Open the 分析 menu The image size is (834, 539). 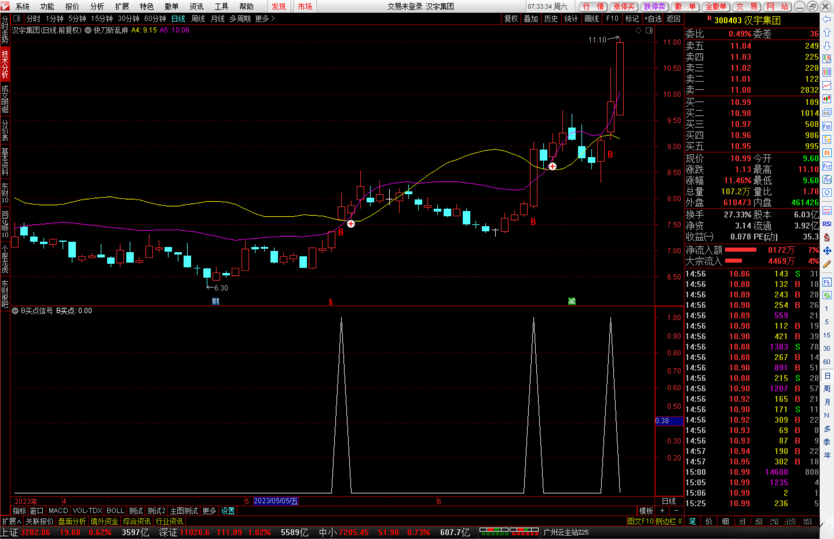click(x=97, y=6)
